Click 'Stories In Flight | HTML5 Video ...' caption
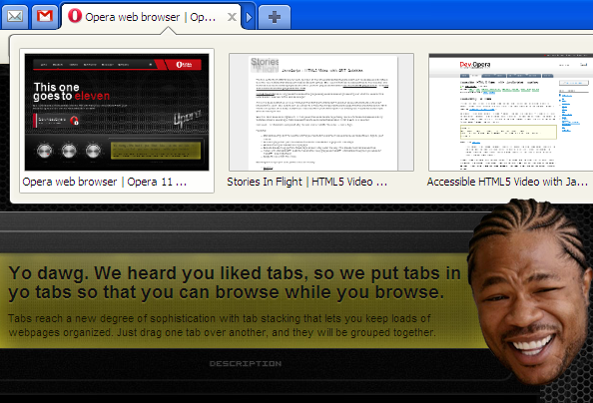Image resolution: width=593 pixels, height=403 pixels. point(307,182)
